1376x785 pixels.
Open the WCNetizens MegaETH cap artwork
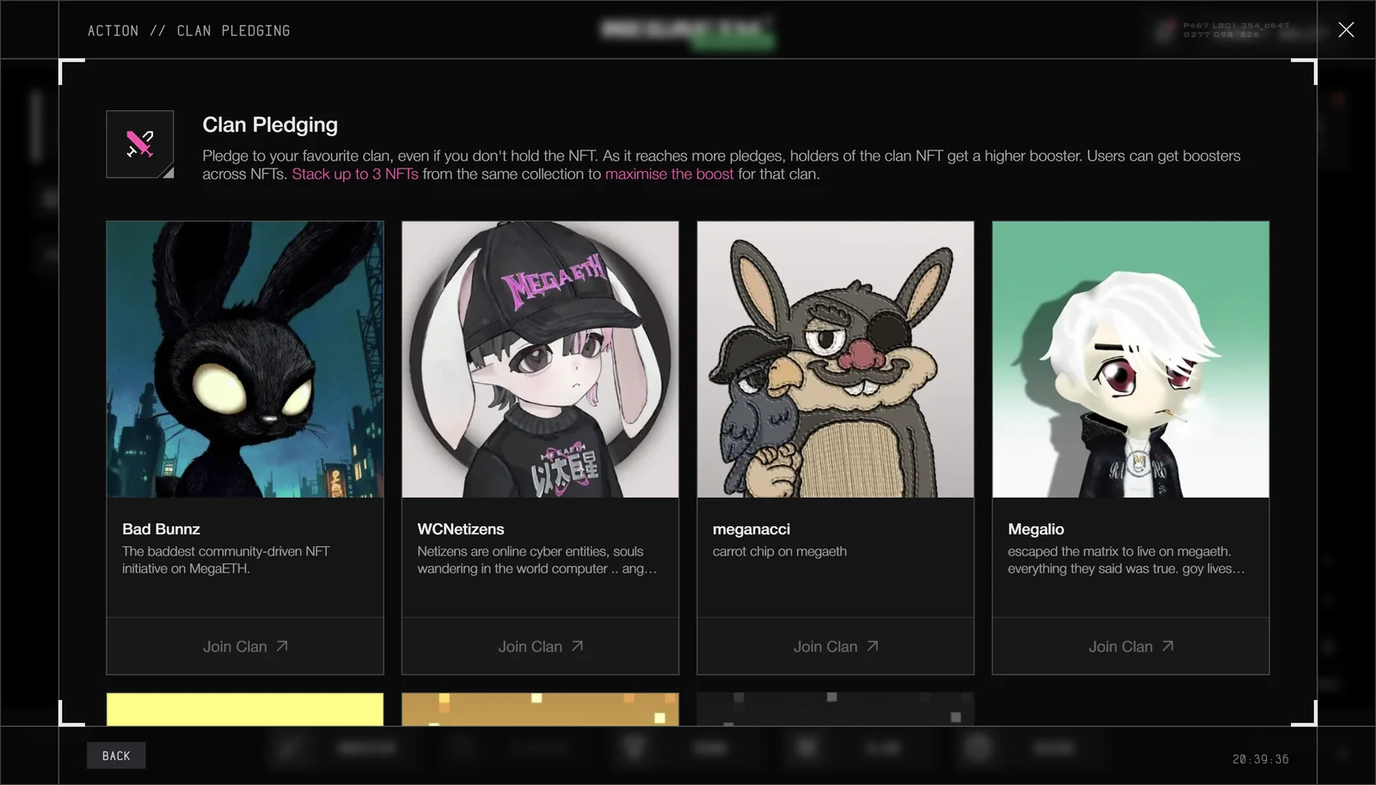(x=540, y=359)
